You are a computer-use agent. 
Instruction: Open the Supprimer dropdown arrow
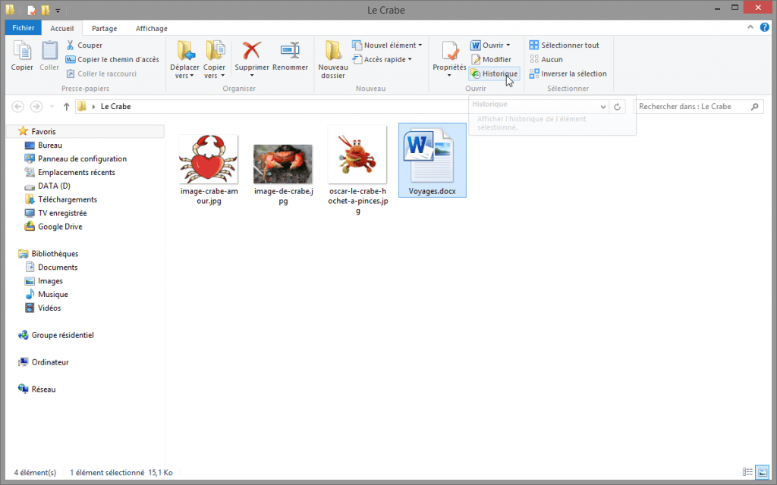tap(252, 76)
